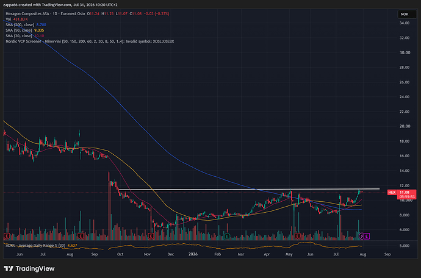This screenshot has width=421, height=278.
Task: Select the Nordic VCP Screener legend
Action: tap(90, 41)
